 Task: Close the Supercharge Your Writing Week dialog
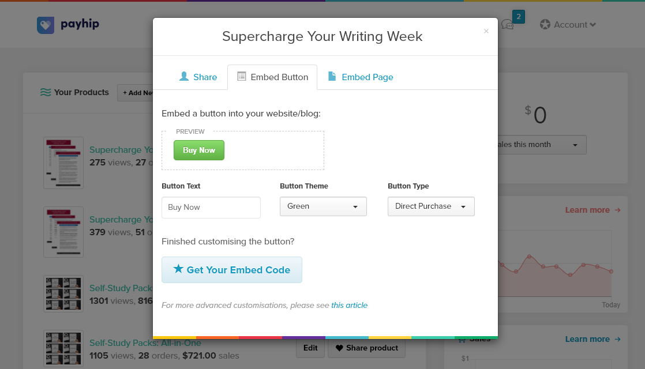pyautogui.click(x=486, y=31)
